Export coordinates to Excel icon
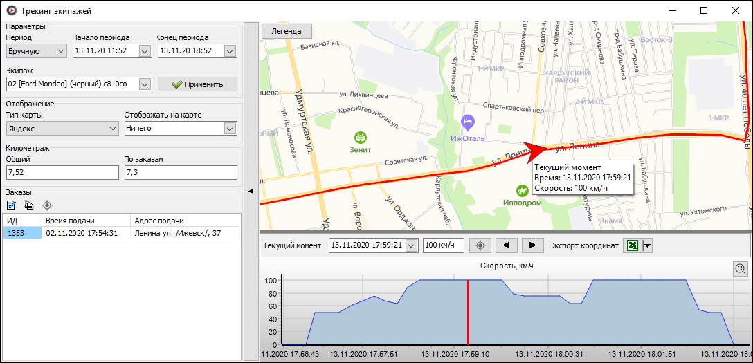The height and width of the screenshot is (363, 753). click(x=633, y=245)
